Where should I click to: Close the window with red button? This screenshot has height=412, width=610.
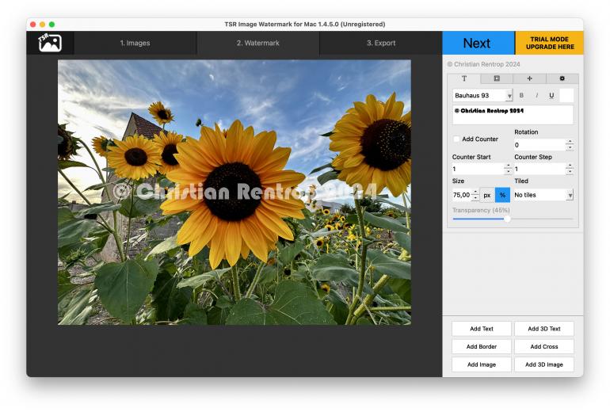[33, 24]
